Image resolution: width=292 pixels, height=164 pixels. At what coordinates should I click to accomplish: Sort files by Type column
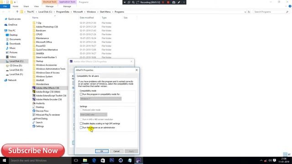104,18
